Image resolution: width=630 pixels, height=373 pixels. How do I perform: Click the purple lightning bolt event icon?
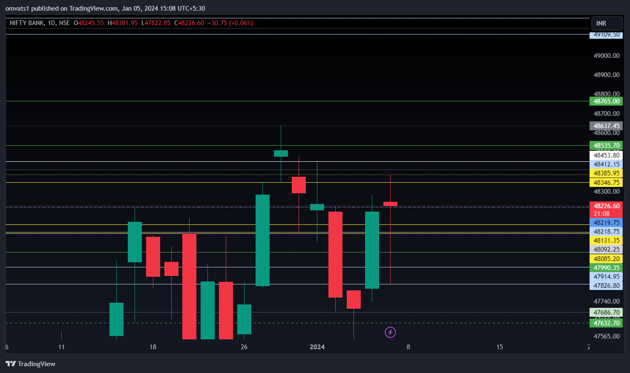click(390, 332)
